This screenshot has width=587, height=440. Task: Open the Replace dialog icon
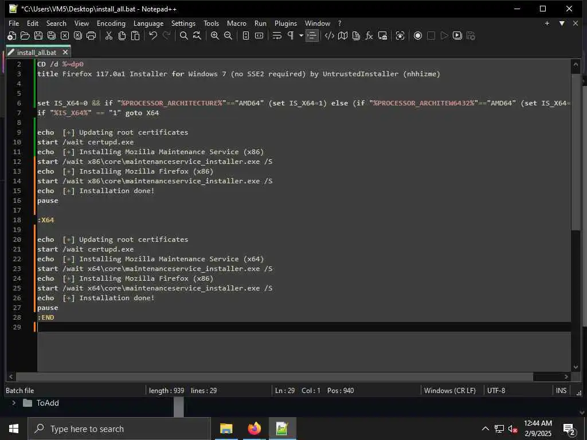coord(197,36)
